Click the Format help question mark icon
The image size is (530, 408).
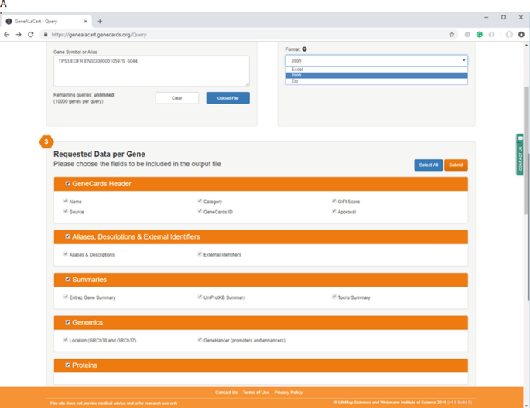[305, 49]
